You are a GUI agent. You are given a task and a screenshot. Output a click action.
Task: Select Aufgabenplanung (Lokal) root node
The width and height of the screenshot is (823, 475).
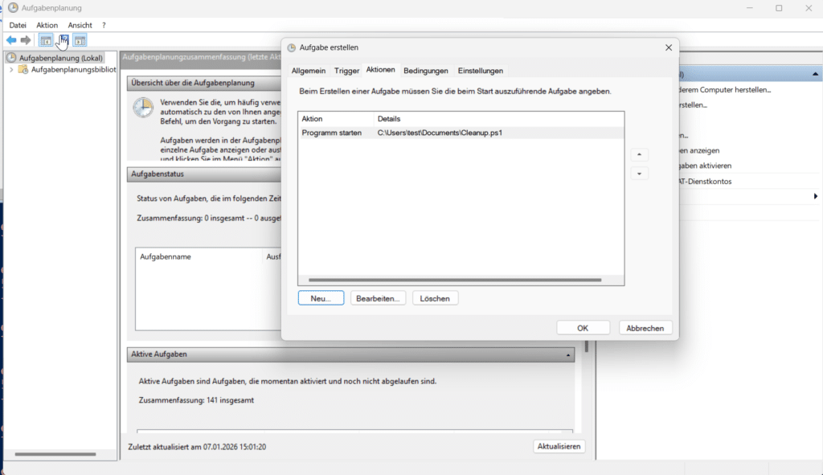(60, 58)
